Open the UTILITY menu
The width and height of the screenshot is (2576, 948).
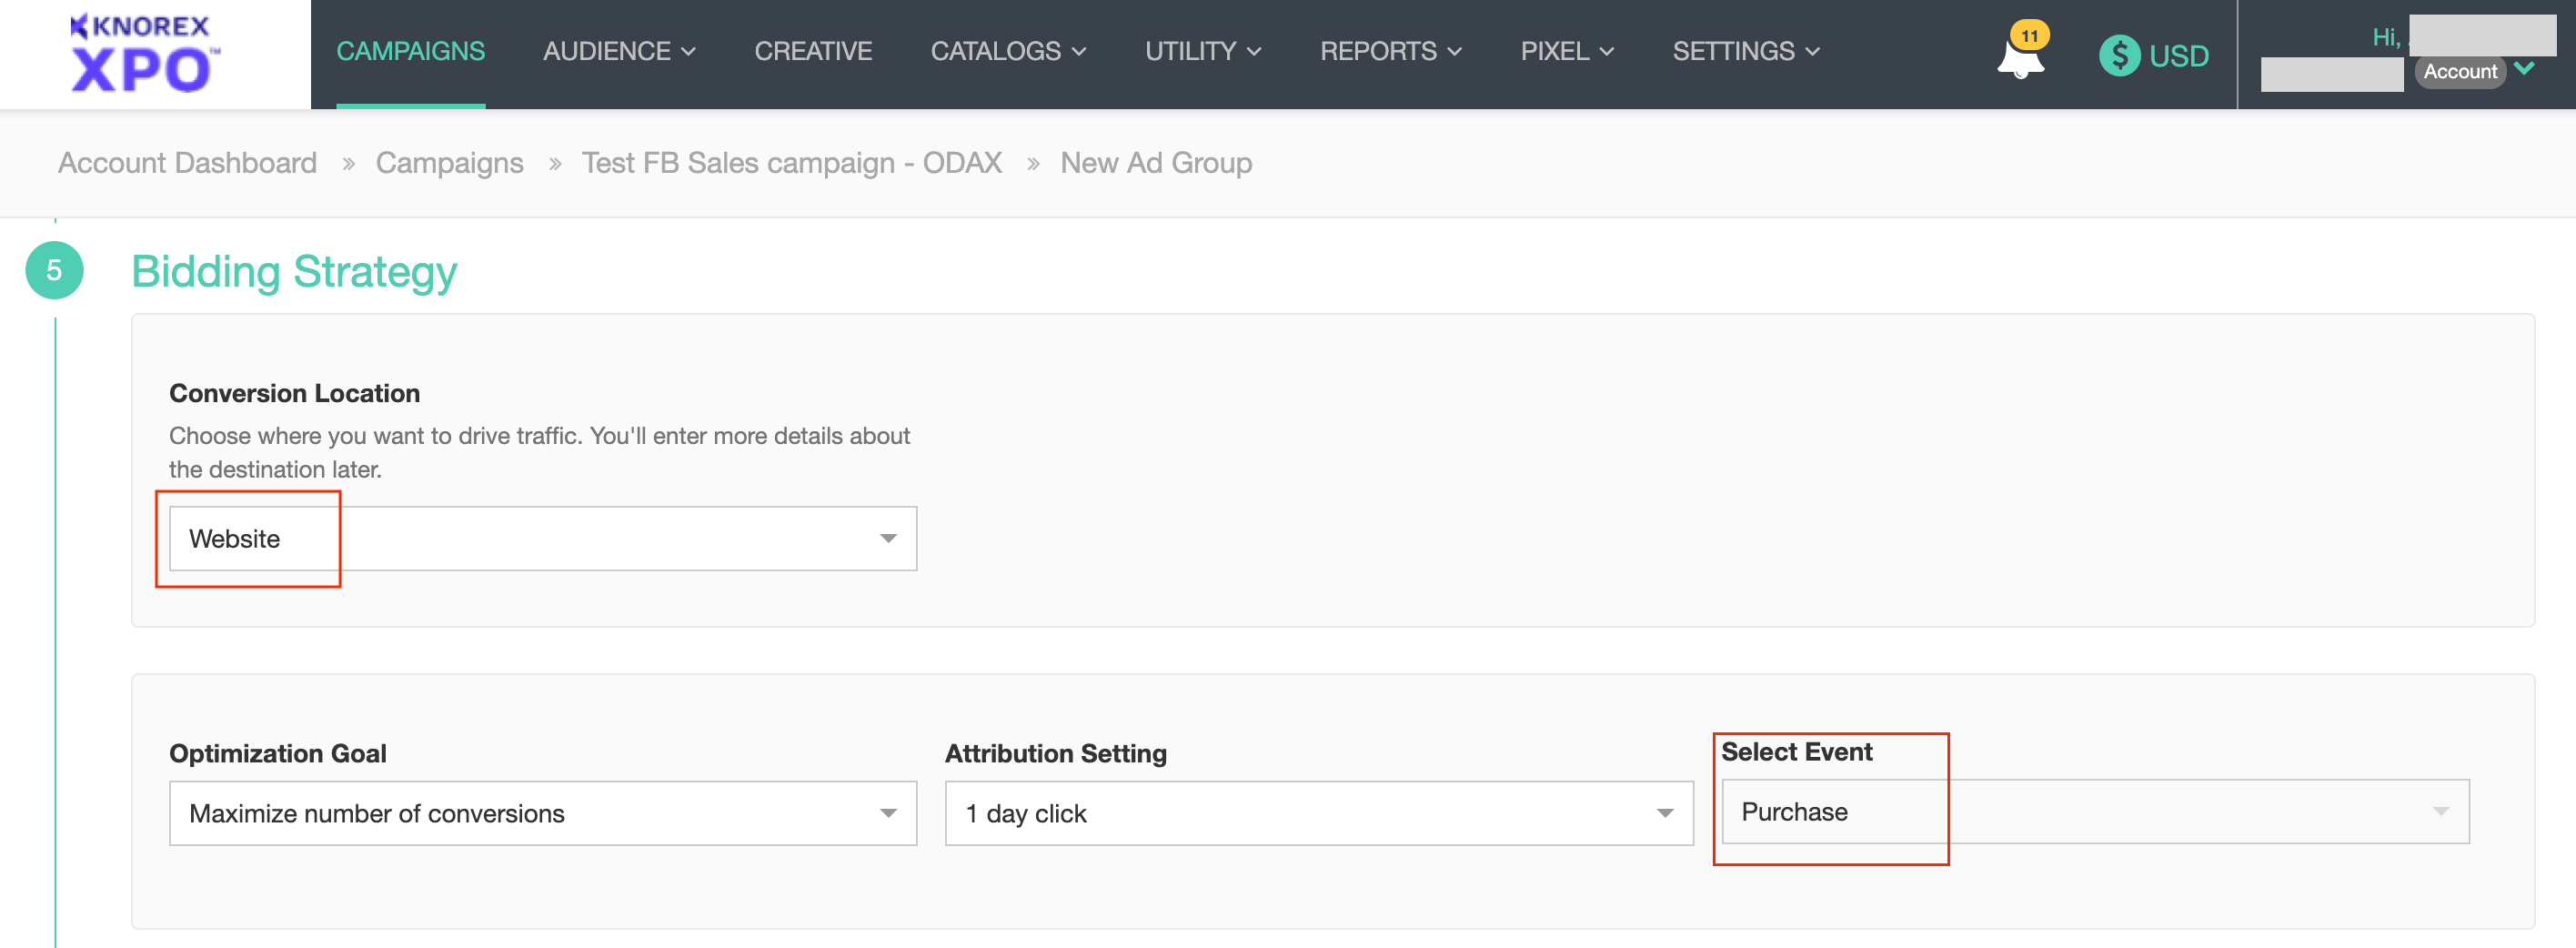tap(1203, 51)
